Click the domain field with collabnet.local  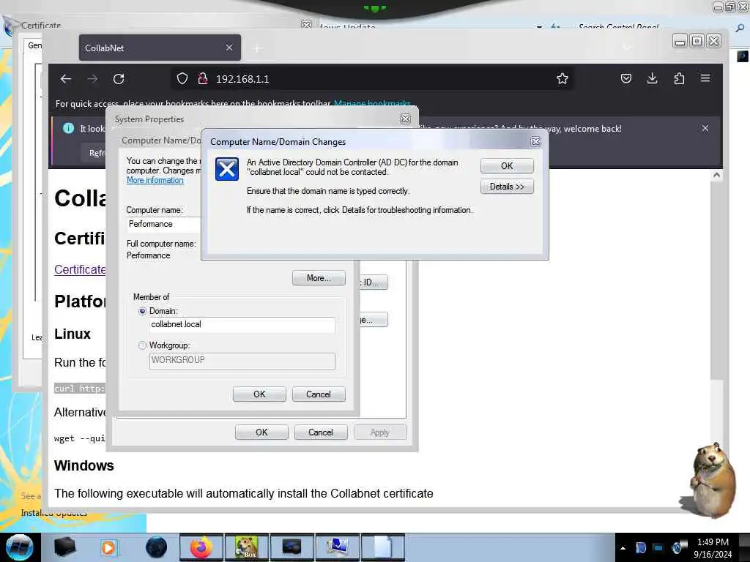coord(242,324)
